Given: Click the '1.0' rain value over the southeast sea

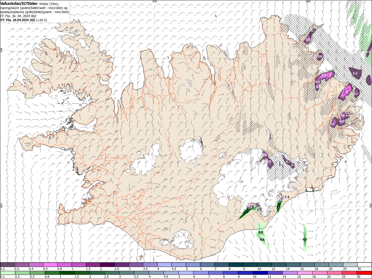Looking at the screenshot, I should 305,239.
